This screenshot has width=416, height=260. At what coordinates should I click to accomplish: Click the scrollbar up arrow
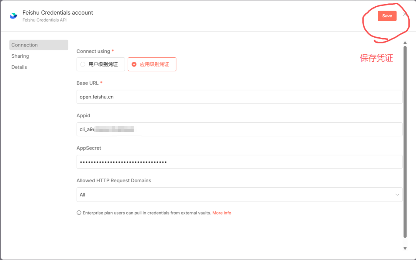(405, 43)
